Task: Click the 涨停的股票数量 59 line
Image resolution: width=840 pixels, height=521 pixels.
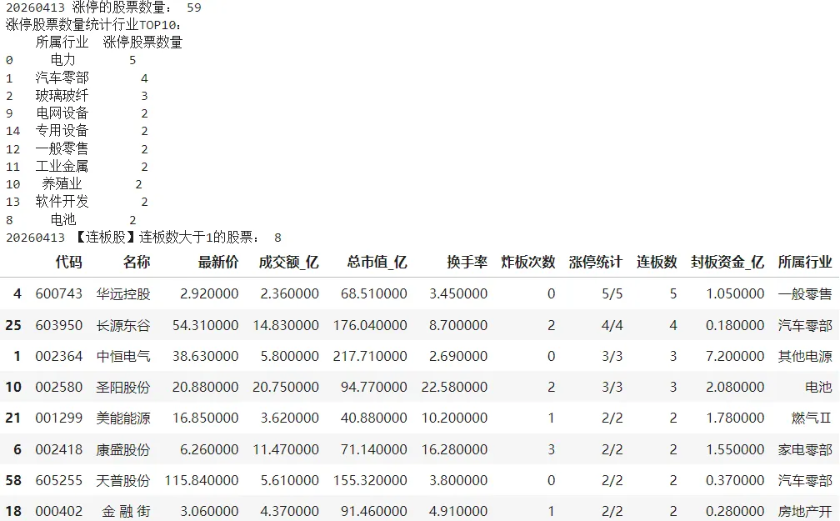Action: 103,8
